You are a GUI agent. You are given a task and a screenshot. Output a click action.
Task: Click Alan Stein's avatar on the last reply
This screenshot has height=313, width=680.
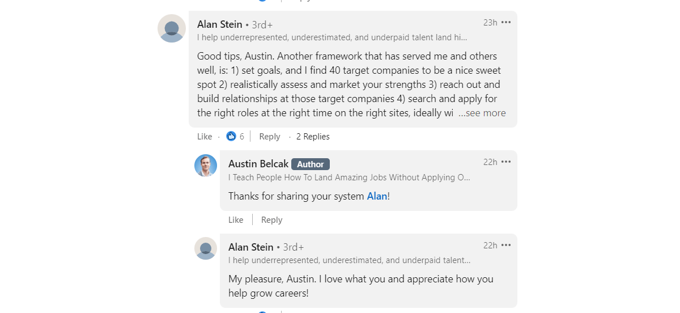[x=206, y=248]
